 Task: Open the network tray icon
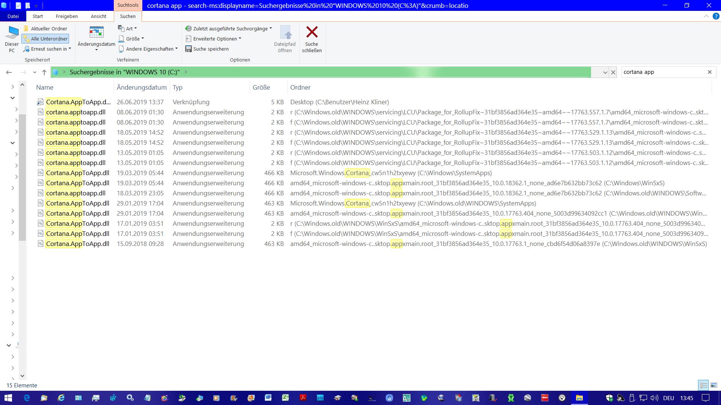tap(643, 398)
